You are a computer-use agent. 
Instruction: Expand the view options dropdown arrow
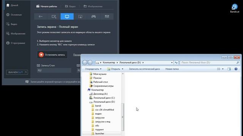pos(223,69)
